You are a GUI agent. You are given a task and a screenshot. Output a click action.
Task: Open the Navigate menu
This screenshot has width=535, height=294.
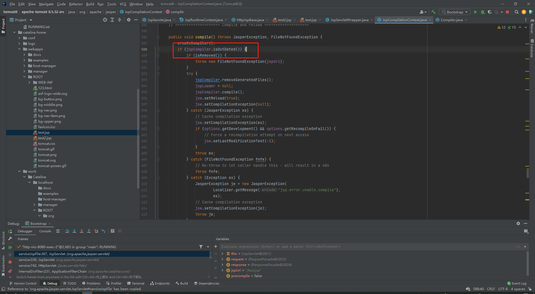click(x=46, y=4)
